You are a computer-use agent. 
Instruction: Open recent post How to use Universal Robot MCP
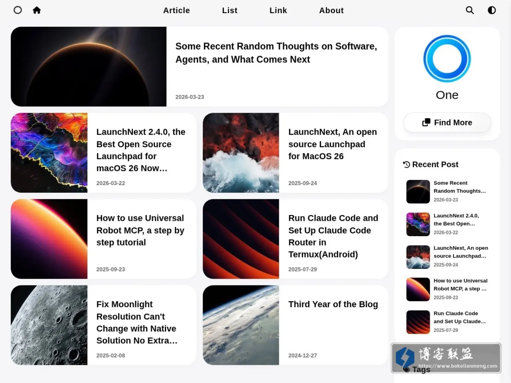(460, 285)
